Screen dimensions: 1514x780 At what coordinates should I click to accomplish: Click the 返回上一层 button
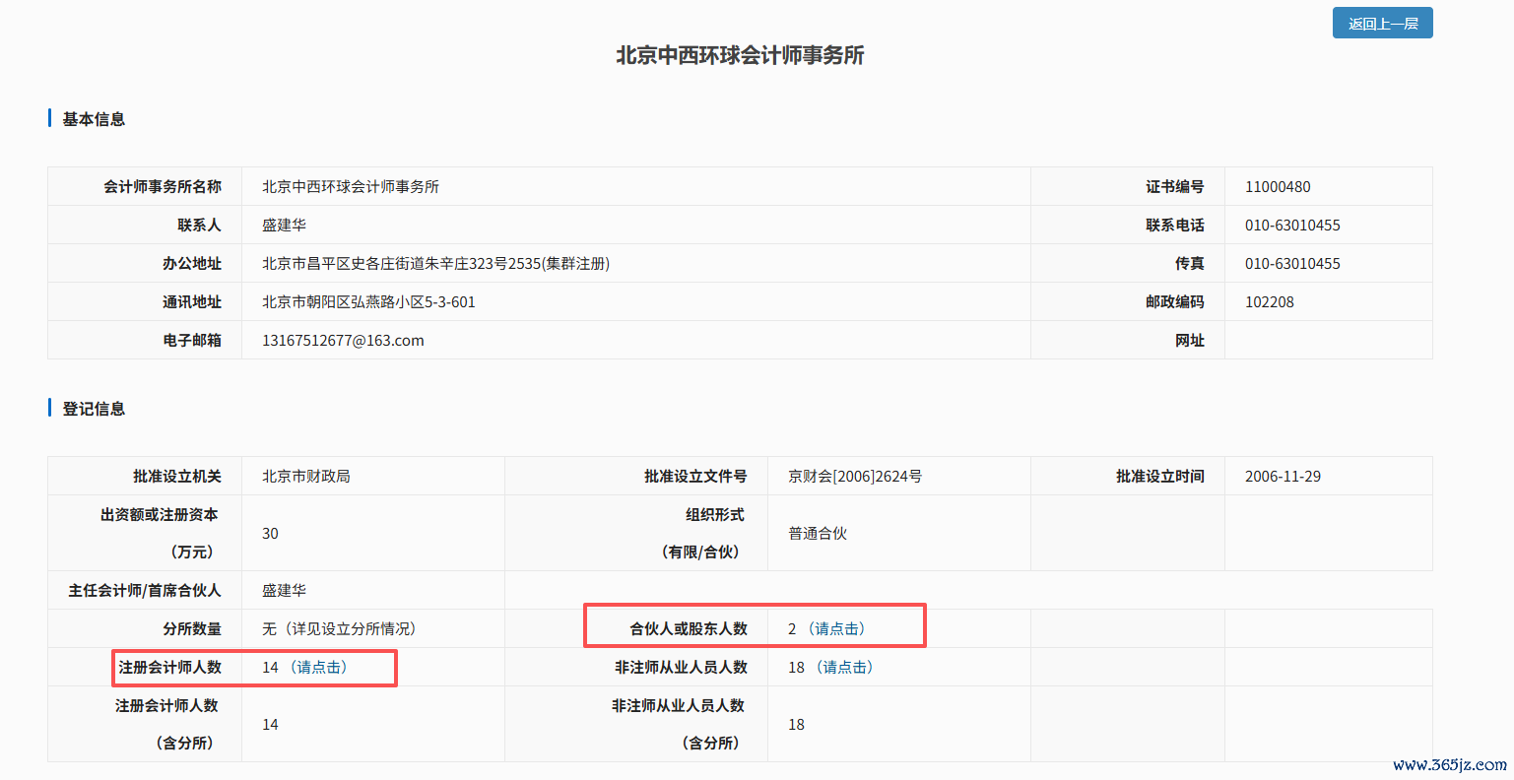pyautogui.click(x=1382, y=24)
